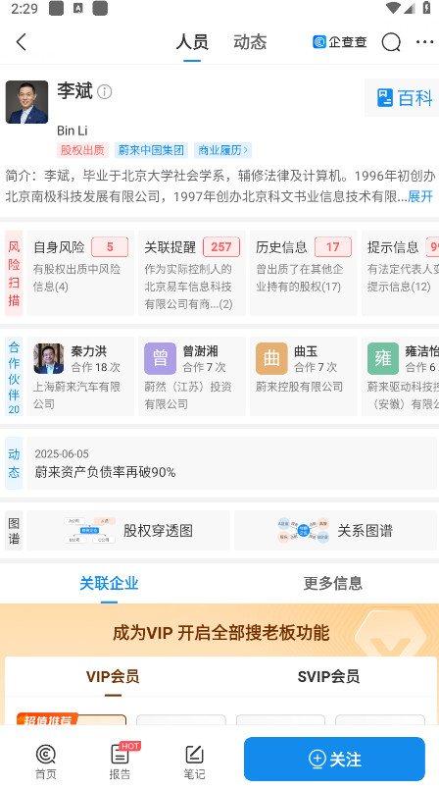Tap the 企查查 logo

click(340, 42)
